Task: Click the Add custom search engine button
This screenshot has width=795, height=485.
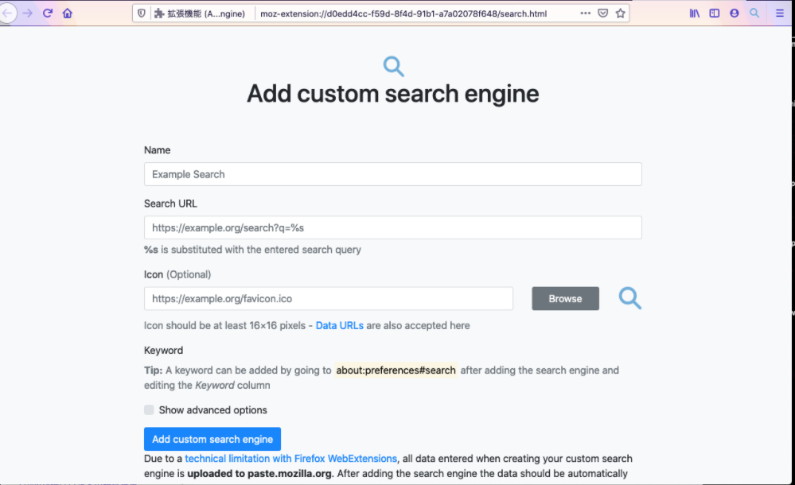Action: pyautogui.click(x=212, y=439)
